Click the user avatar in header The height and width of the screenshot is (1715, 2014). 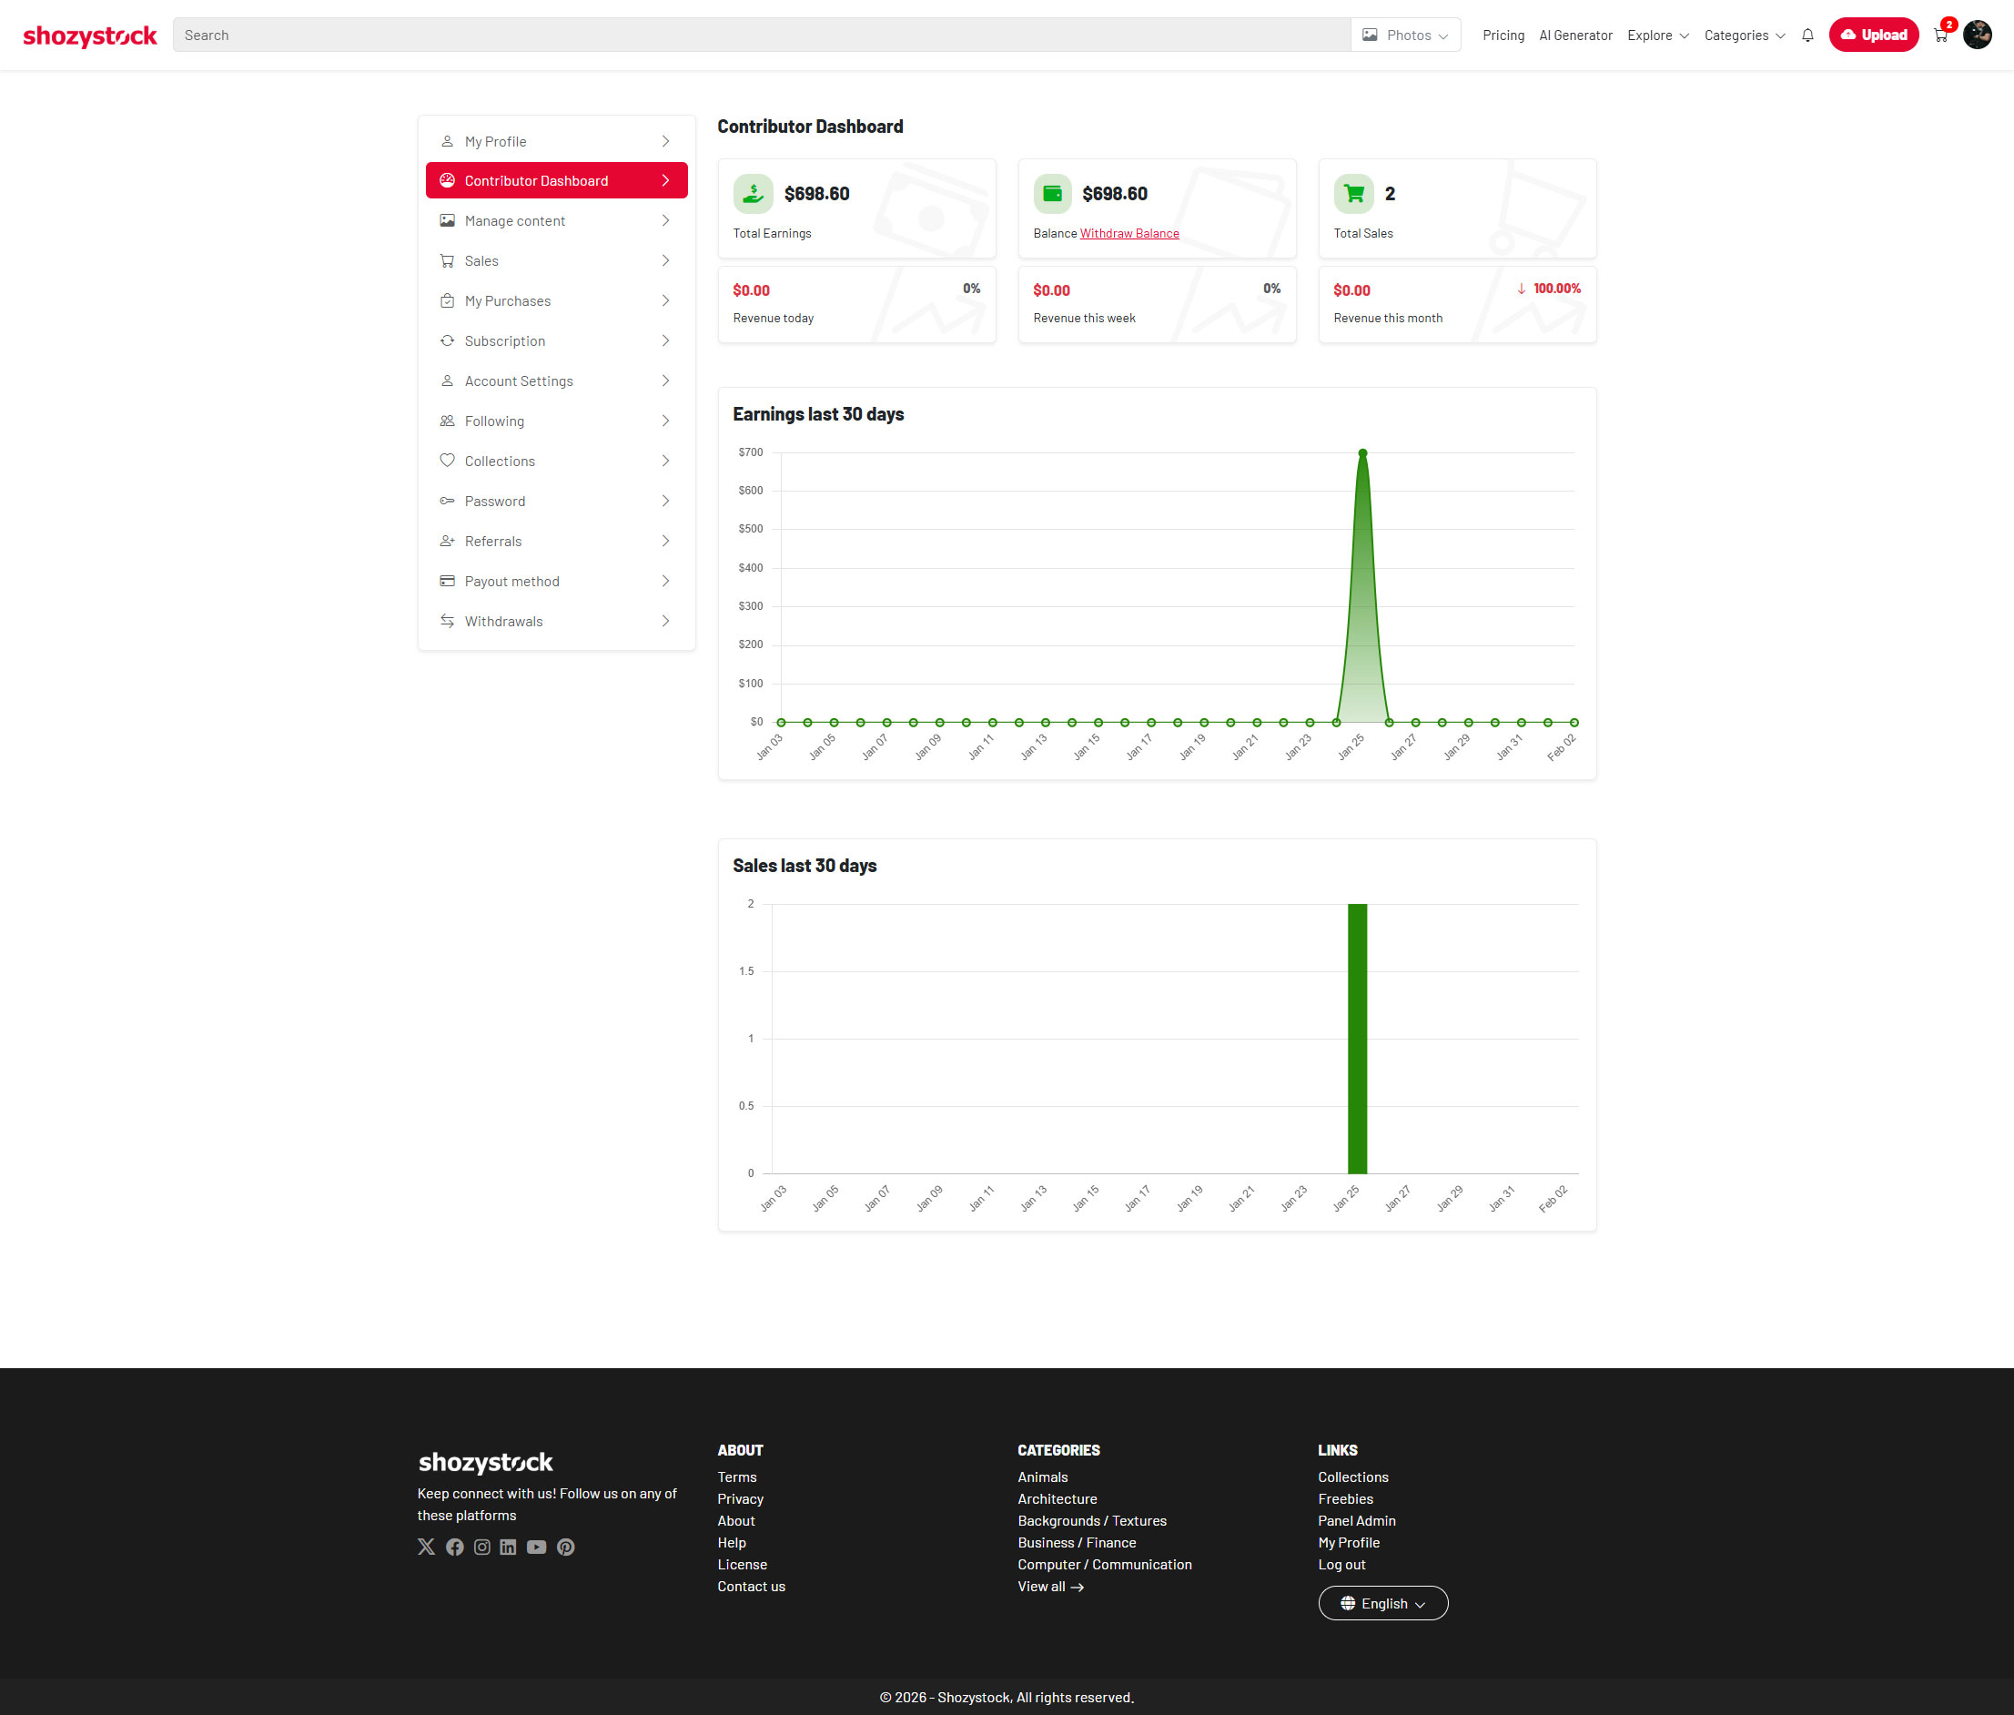(x=1977, y=35)
